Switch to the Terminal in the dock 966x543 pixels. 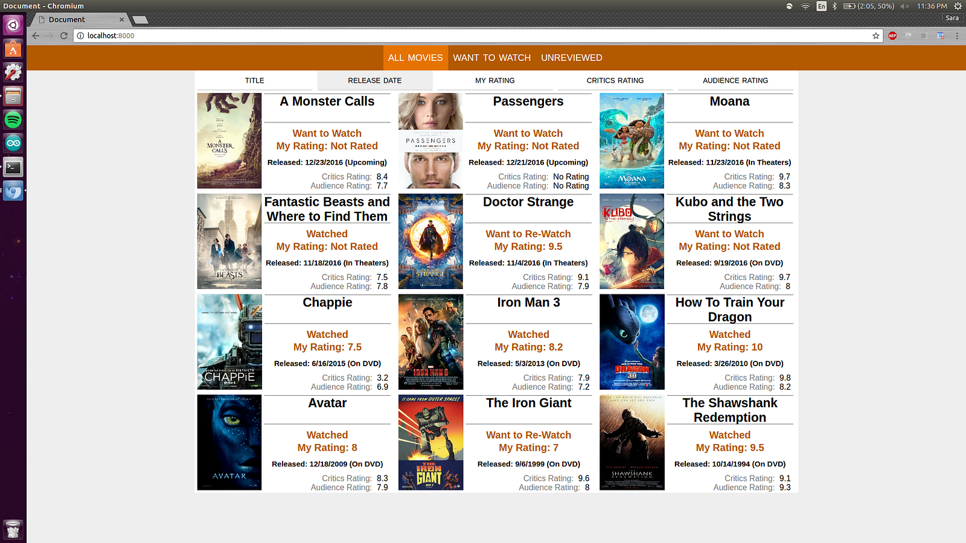tap(13, 167)
